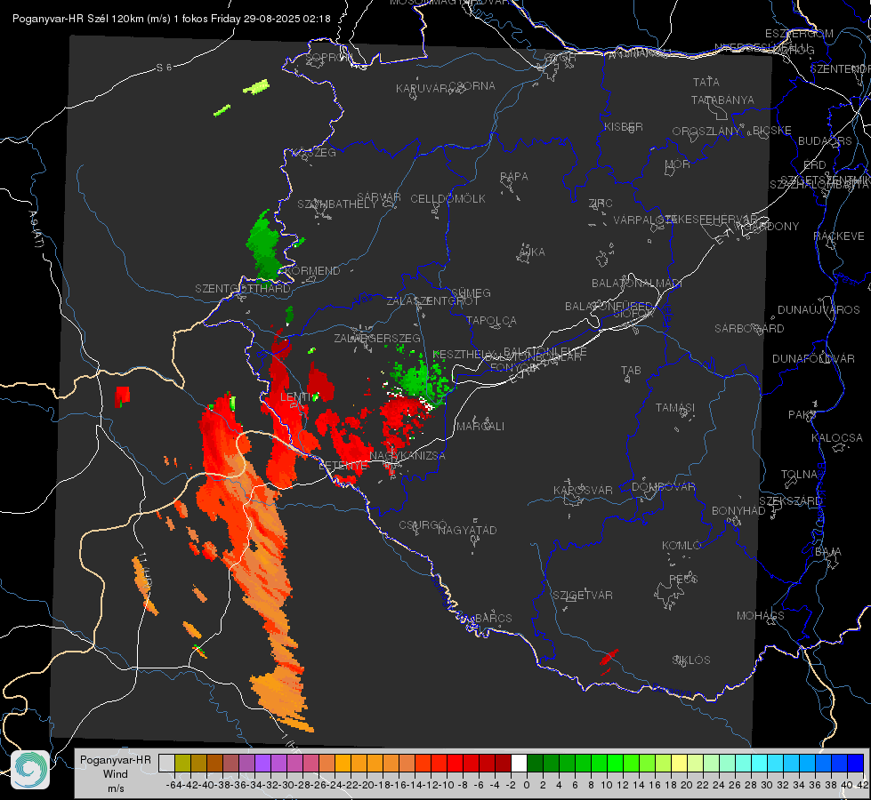871x800 pixels.
Task: Select the white swatch in the wind legend
Action: coord(519,763)
